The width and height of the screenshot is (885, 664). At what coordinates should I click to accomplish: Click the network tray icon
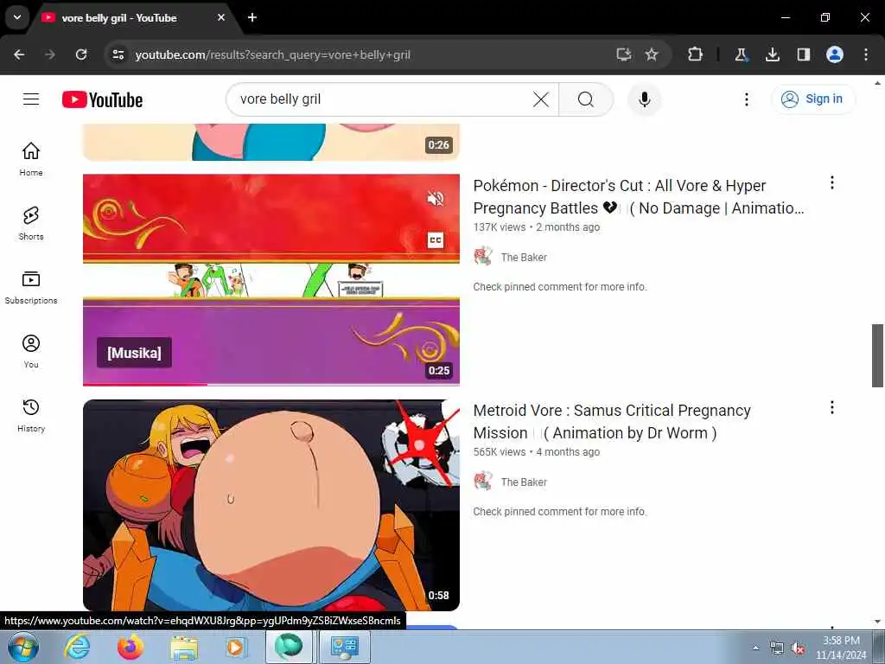(777, 648)
